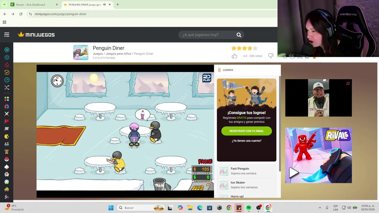Image resolution: width=379 pixels, height=213 pixels.
Task: Click the Minijuegos crown logo
Action: (36, 35)
